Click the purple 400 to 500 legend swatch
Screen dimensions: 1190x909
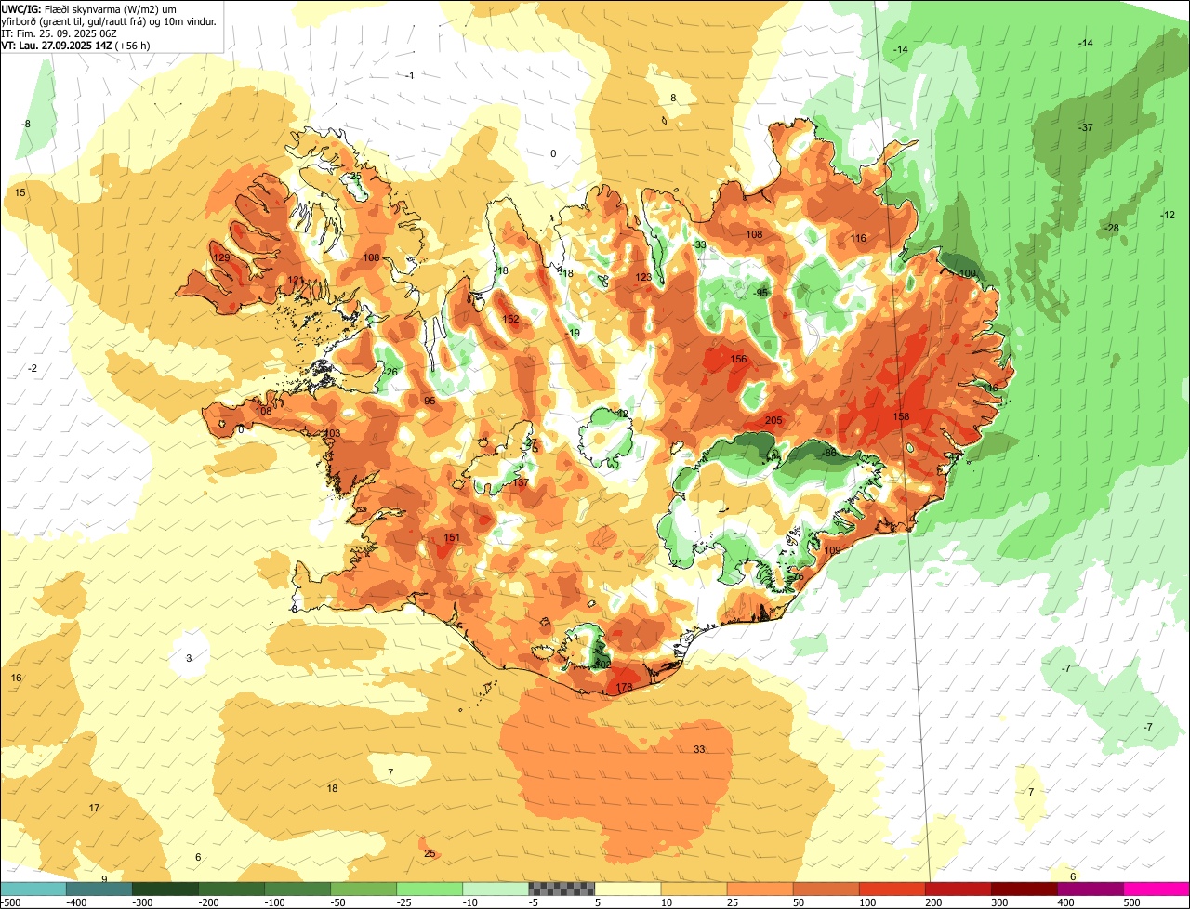1091,889
